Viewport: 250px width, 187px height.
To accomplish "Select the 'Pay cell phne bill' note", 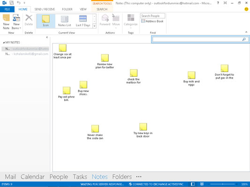I will pos(66,94).
